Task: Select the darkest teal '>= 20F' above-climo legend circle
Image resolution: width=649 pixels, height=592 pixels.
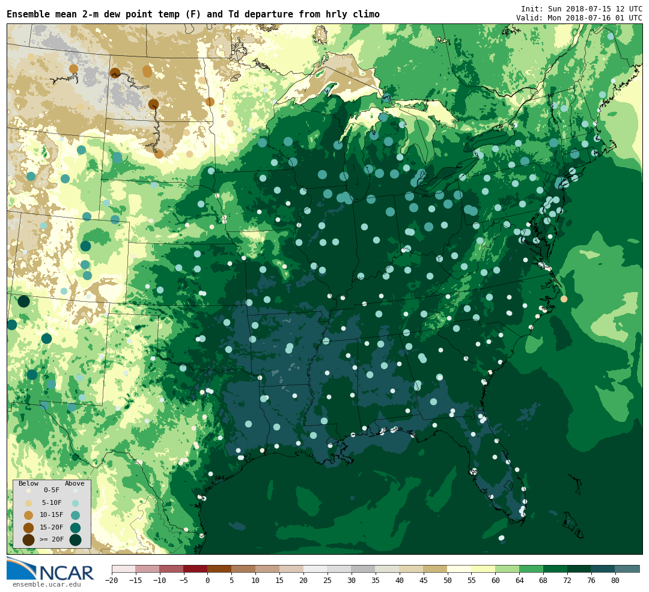Action: point(75,540)
